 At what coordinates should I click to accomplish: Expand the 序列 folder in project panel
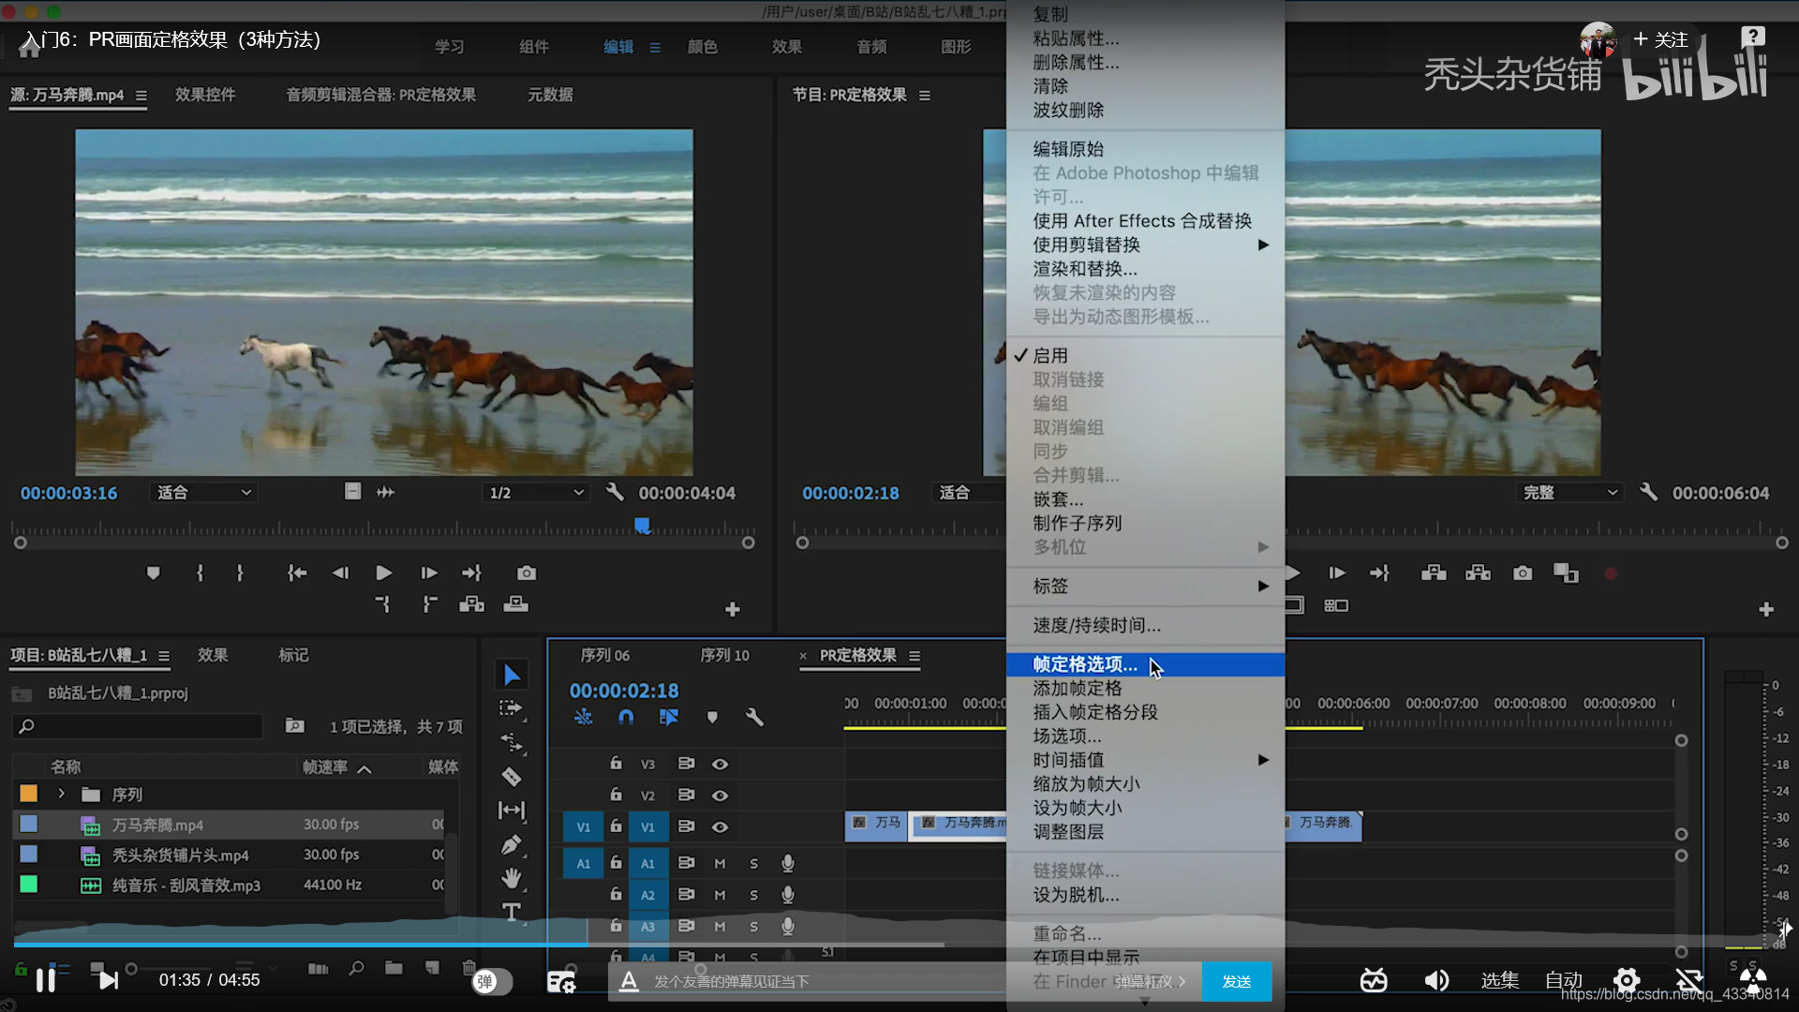point(62,794)
